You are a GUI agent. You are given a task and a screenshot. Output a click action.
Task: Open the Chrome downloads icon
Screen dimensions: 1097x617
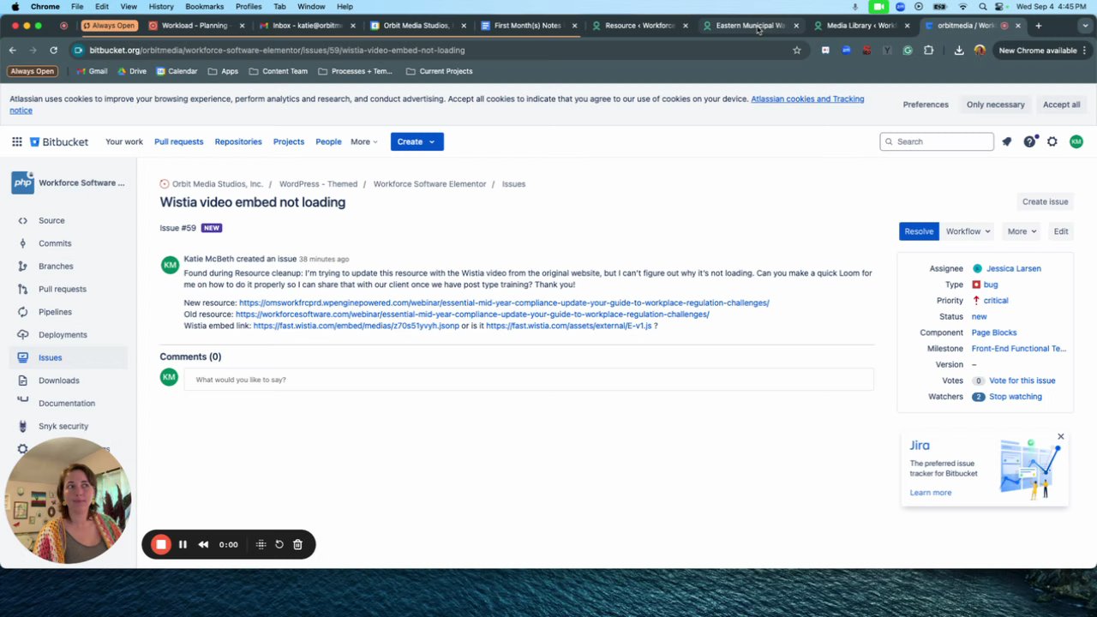tap(959, 51)
